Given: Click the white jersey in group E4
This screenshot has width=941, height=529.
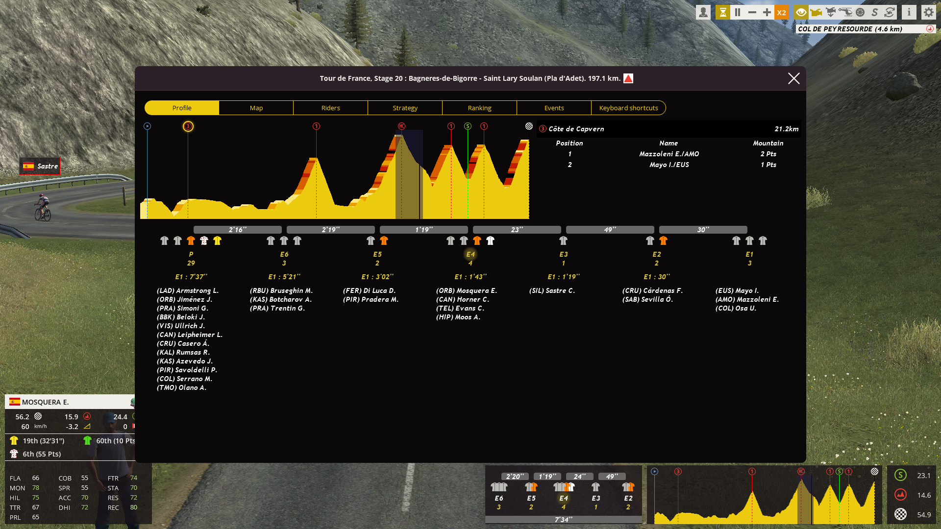Looking at the screenshot, I should pyautogui.click(x=491, y=240).
